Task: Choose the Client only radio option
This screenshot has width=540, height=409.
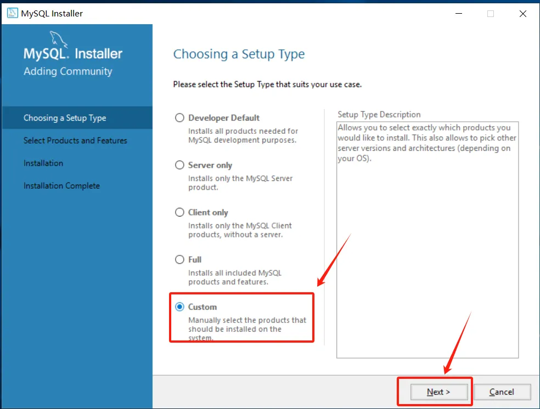Action: coord(179,212)
